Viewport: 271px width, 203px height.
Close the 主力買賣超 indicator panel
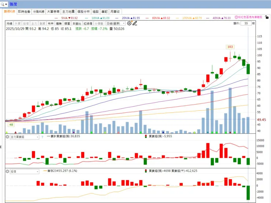coord(7,137)
